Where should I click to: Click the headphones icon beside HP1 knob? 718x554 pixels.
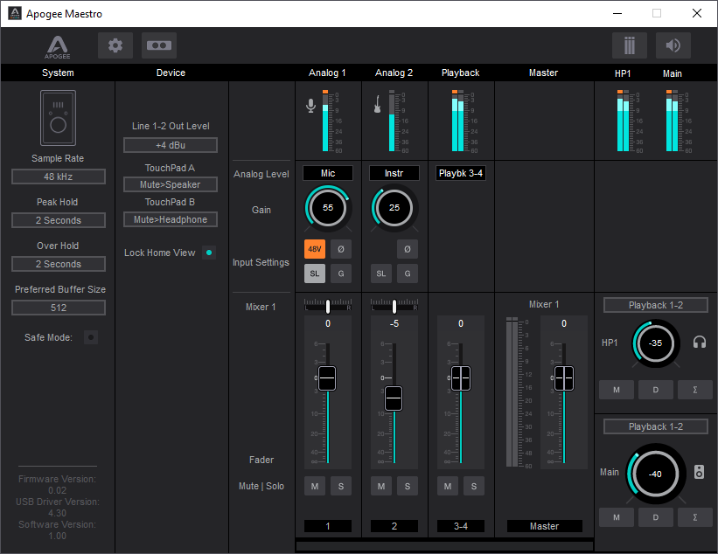click(x=700, y=343)
